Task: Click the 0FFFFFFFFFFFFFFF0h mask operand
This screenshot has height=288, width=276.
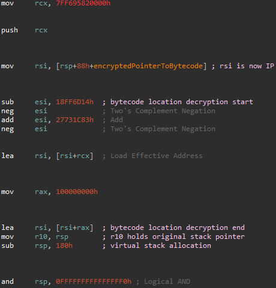Action: pyautogui.click(x=94, y=281)
